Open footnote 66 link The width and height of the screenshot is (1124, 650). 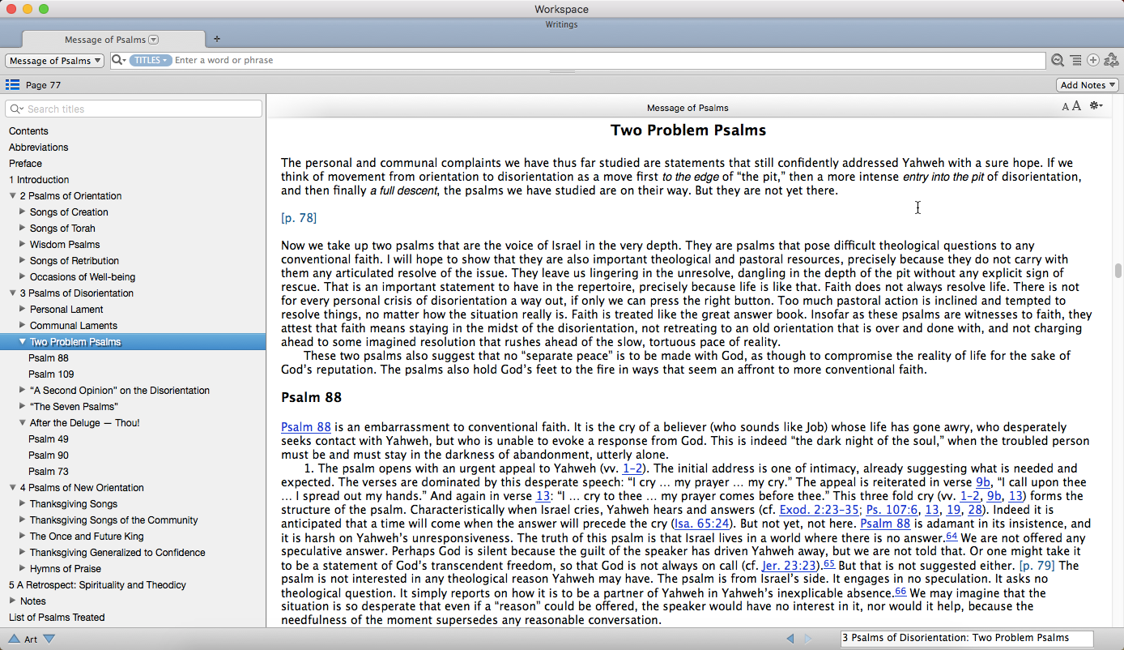(x=900, y=591)
